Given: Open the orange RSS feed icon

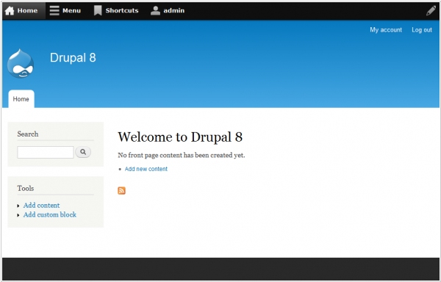Looking at the screenshot, I should point(121,190).
